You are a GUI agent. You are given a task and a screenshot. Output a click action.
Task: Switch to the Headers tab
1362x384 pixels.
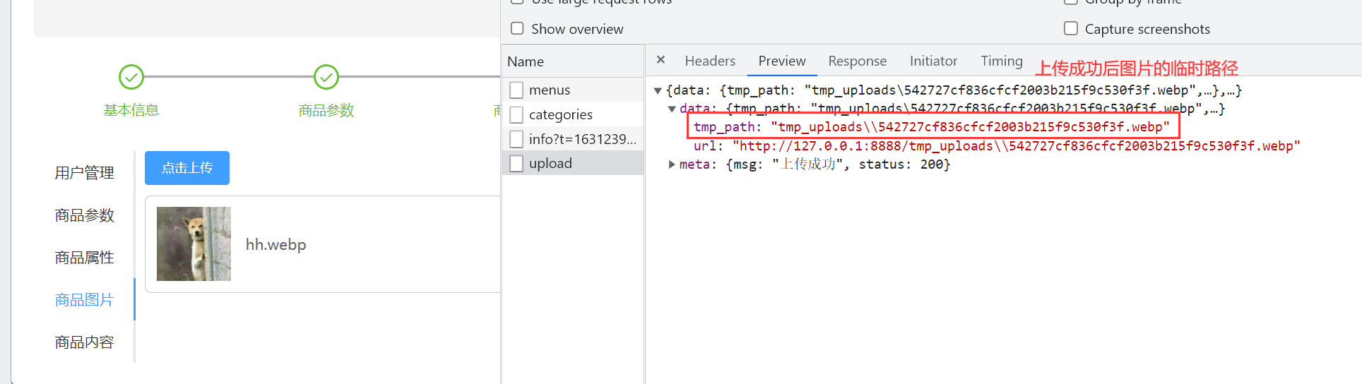709,61
